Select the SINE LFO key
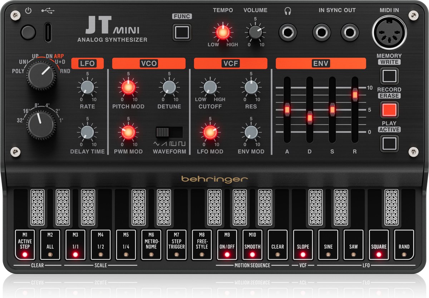429x298 pixels. pyautogui.click(x=328, y=245)
